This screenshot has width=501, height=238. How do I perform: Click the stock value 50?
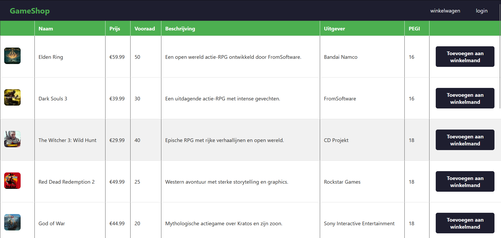[x=137, y=57]
